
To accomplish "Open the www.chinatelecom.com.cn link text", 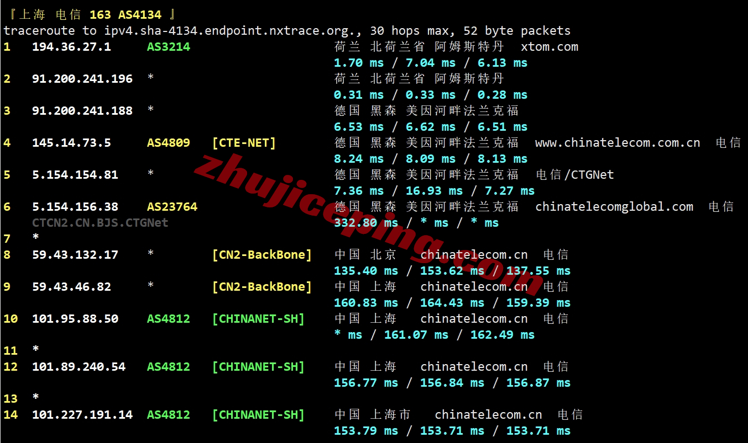I will click(x=618, y=143).
